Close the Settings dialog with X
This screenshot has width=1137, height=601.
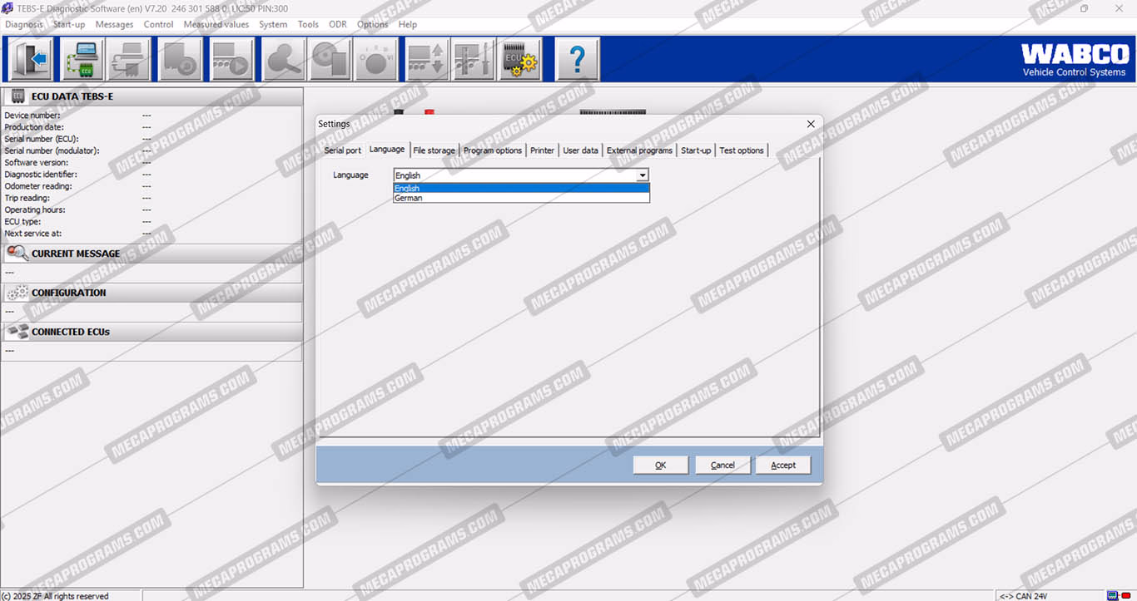(811, 124)
